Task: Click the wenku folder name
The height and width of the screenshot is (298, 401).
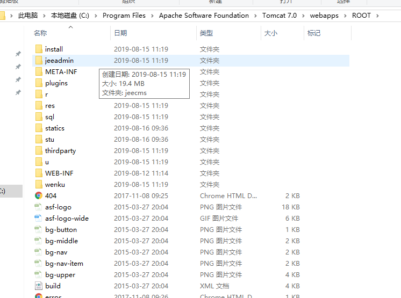Action: [x=55, y=185]
